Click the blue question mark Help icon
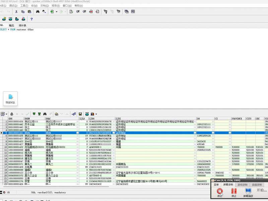Image resolution: width=268 pixels, height=201 pixels. pos(31,19)
